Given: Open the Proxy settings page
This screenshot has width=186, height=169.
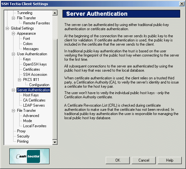Looking at the screenshot, I should pyautogui.click(x=21, y=131).
